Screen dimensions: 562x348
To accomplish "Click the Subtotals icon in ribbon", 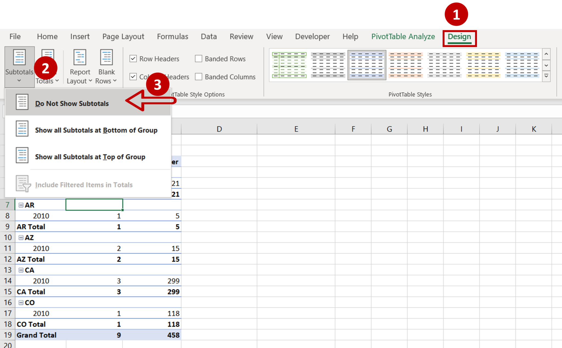I will pyautogui.click(x=19, y=57).
